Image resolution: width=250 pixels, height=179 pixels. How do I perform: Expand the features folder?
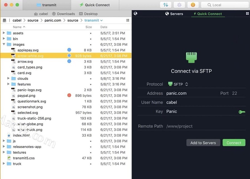(x=8, y=84)
